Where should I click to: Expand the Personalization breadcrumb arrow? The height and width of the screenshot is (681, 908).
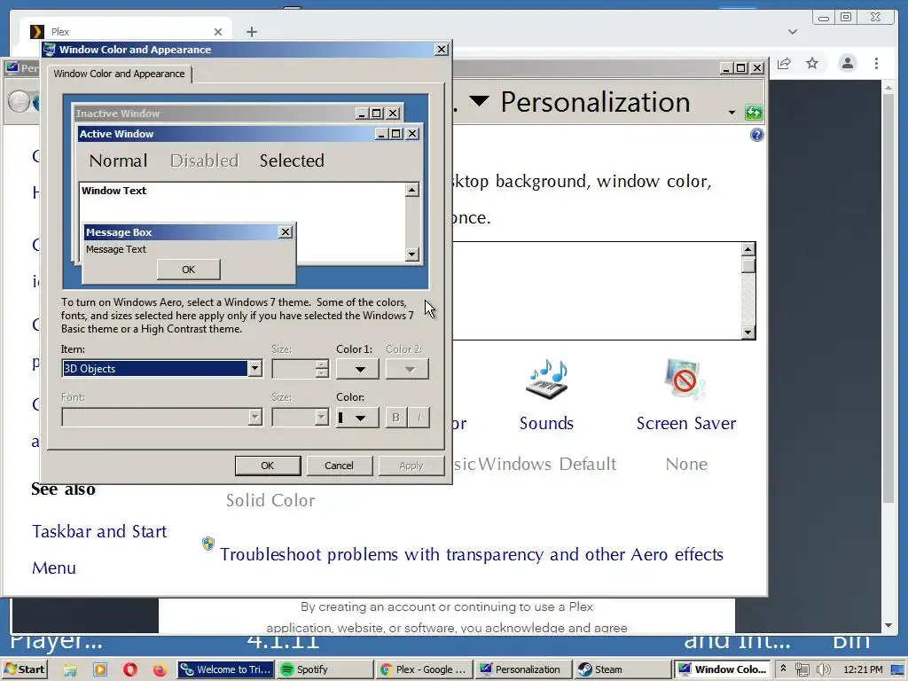[x=479, y=101]
